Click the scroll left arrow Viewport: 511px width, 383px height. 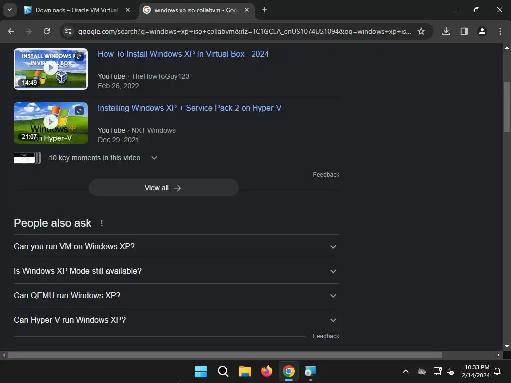pyautogui.click(x=4, y=355)
